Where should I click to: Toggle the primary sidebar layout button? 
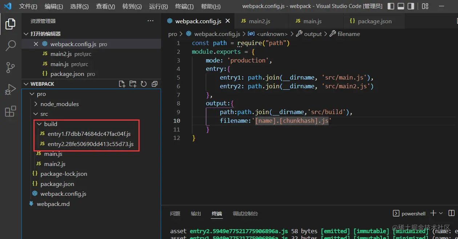tap(391, 7)
